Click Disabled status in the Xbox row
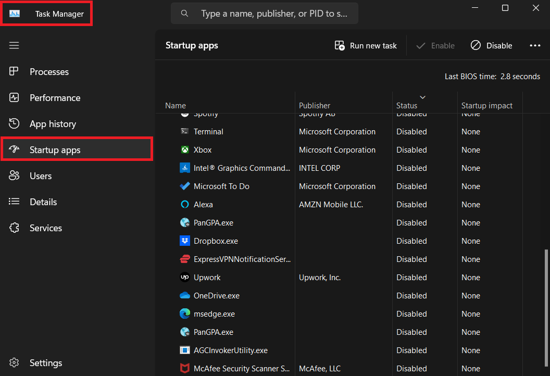The height and width of the screenshot is (376, 550). pos(411,150)
